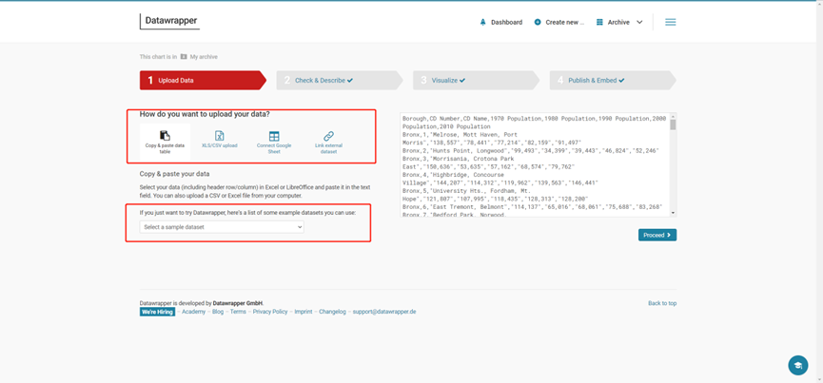
Task: Go to step 1 Upload Data
Action: pos(203,81)
